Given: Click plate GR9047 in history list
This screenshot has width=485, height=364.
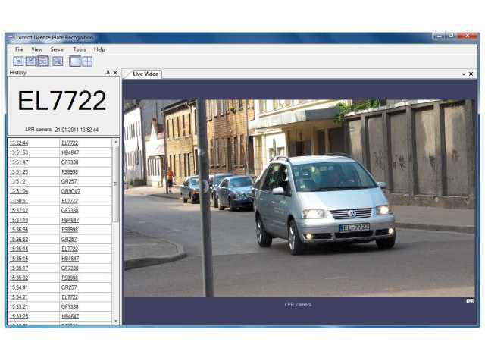Looking at the screenshot, I should point(70,191).
